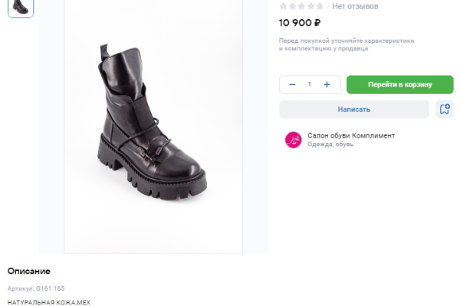Open the Салон обуви Комплимент seller page
The image size is (460, 306).
tap(351, 135)
